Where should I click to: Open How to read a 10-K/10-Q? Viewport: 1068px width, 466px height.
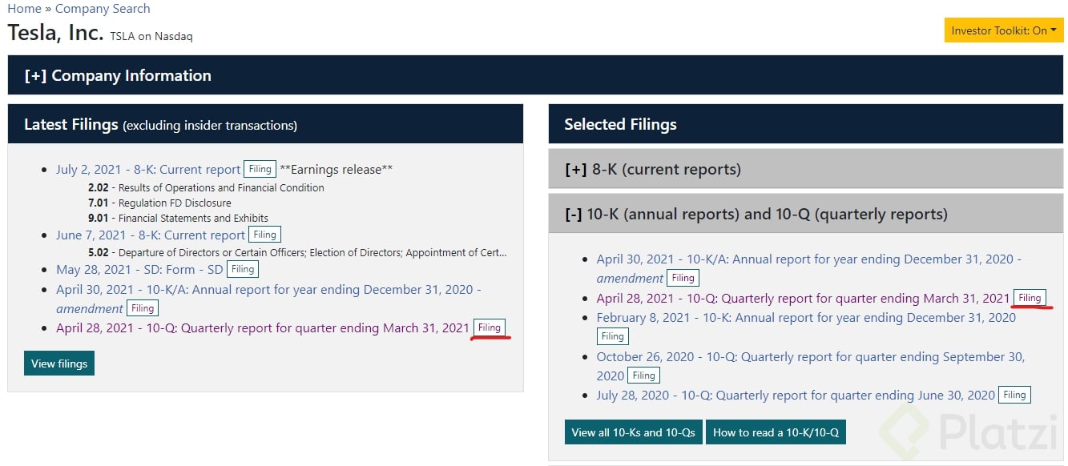(776, 432)
